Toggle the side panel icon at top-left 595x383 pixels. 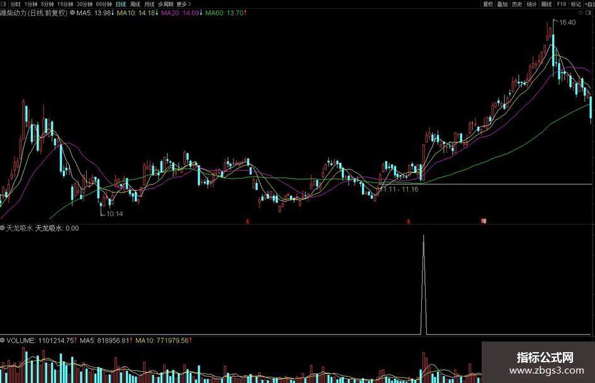point(4,4)
